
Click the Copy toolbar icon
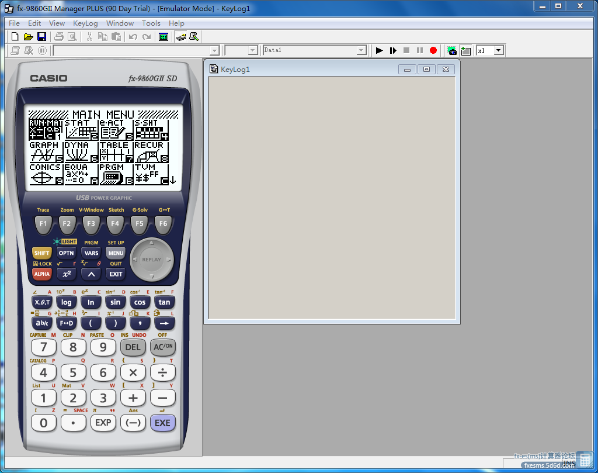[x=103, y=37]
